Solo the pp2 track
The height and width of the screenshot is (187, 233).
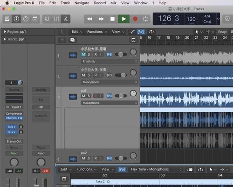pos(89,158)
